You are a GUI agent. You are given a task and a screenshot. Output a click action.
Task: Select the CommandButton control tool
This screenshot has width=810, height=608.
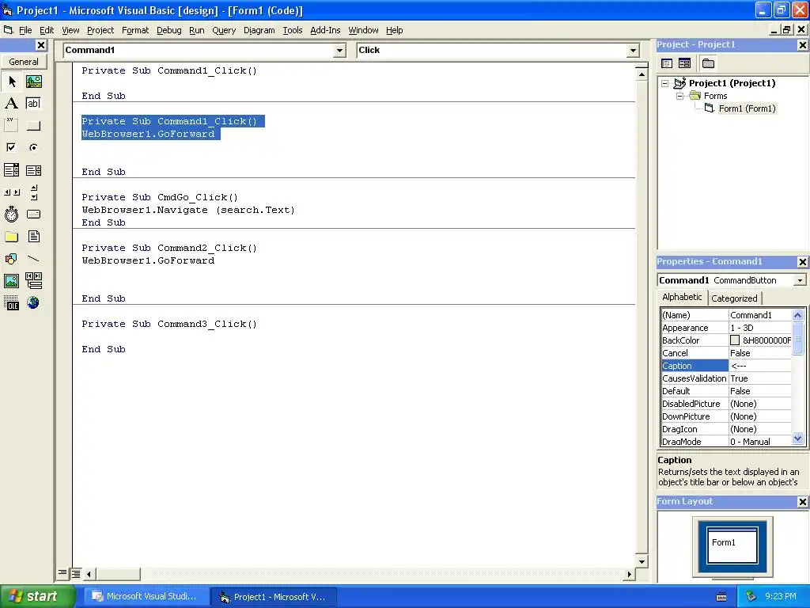tap(33, 125)
